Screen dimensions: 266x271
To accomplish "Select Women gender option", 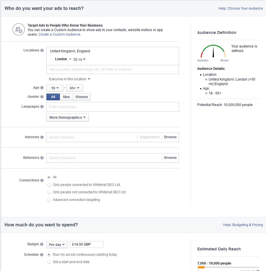I will pos(82,97).
